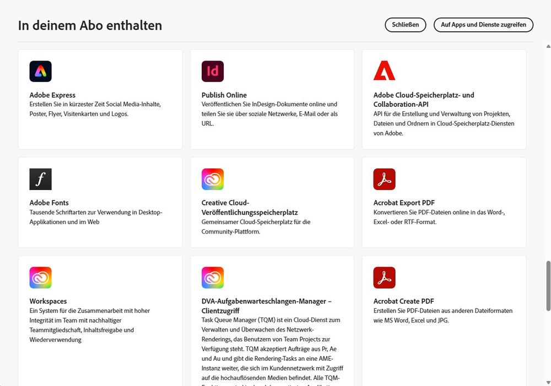551x386 pixels.
Task: Click the Schließen button
Action: point(406,25)
